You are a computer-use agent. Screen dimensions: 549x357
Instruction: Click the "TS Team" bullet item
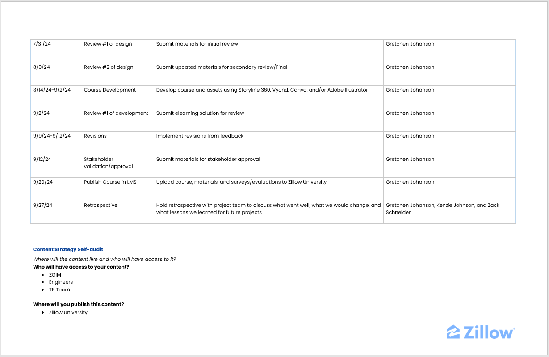pos(59,290)
